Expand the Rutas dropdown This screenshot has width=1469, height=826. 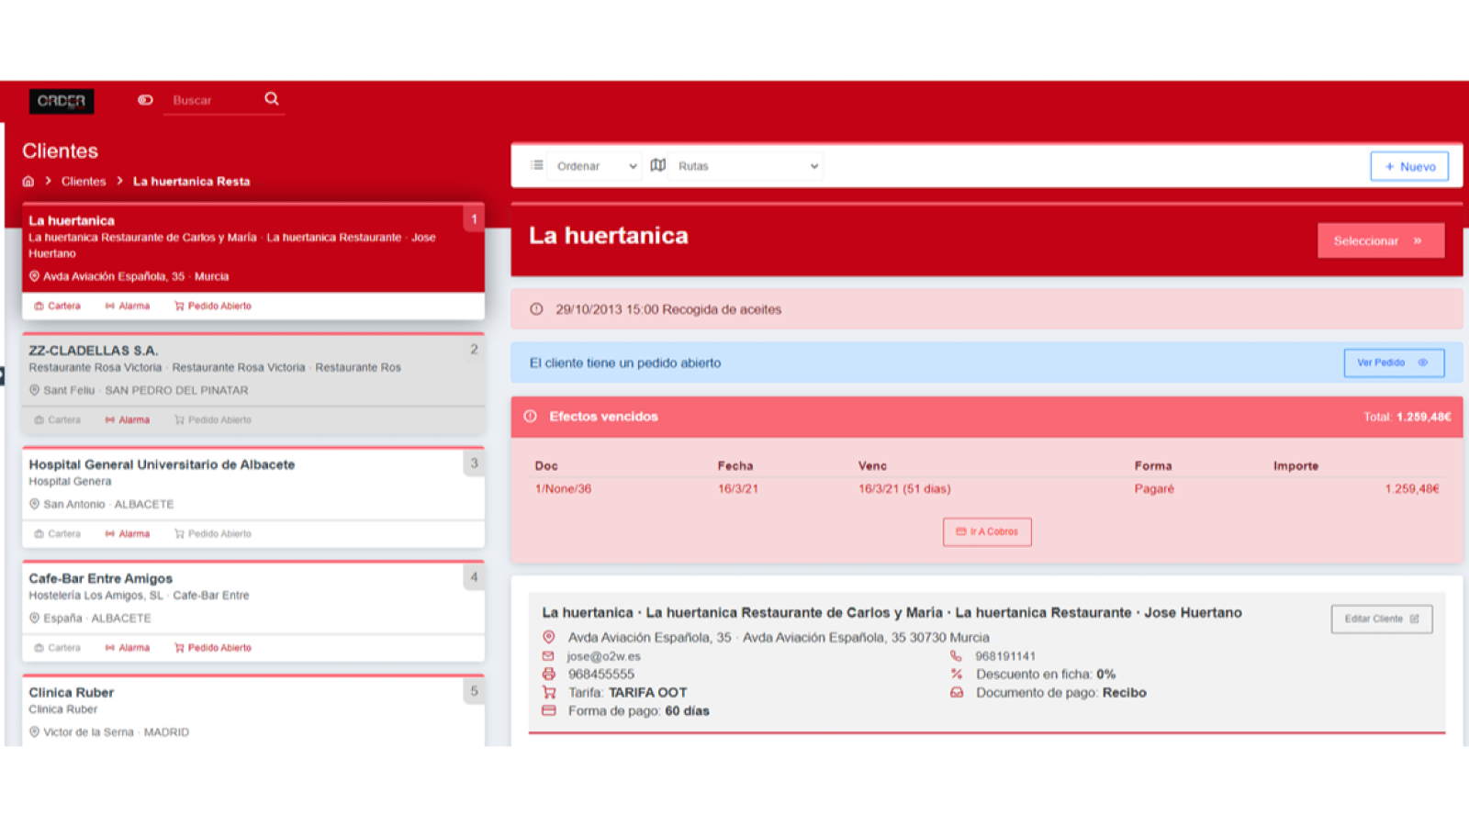pyautogui.click(x=746, y=166)
